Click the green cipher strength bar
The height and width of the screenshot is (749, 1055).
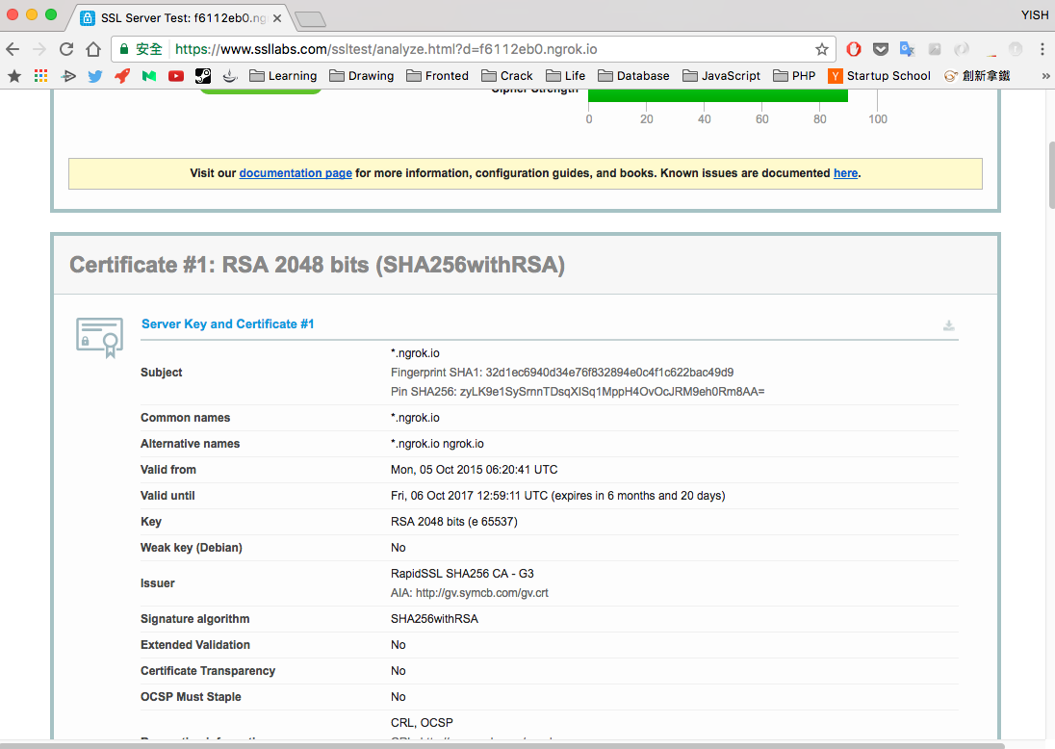point(718,95)
